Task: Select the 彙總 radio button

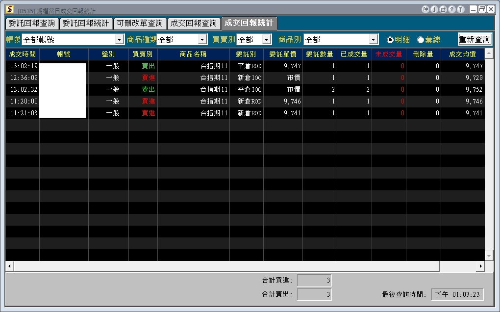Action: click(x=421, y=40)
